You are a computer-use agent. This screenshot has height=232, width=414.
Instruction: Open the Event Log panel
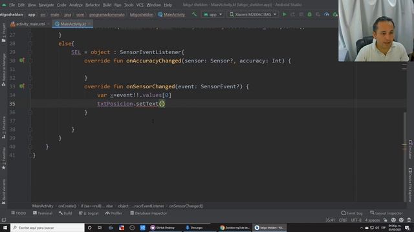coord(352,213)
